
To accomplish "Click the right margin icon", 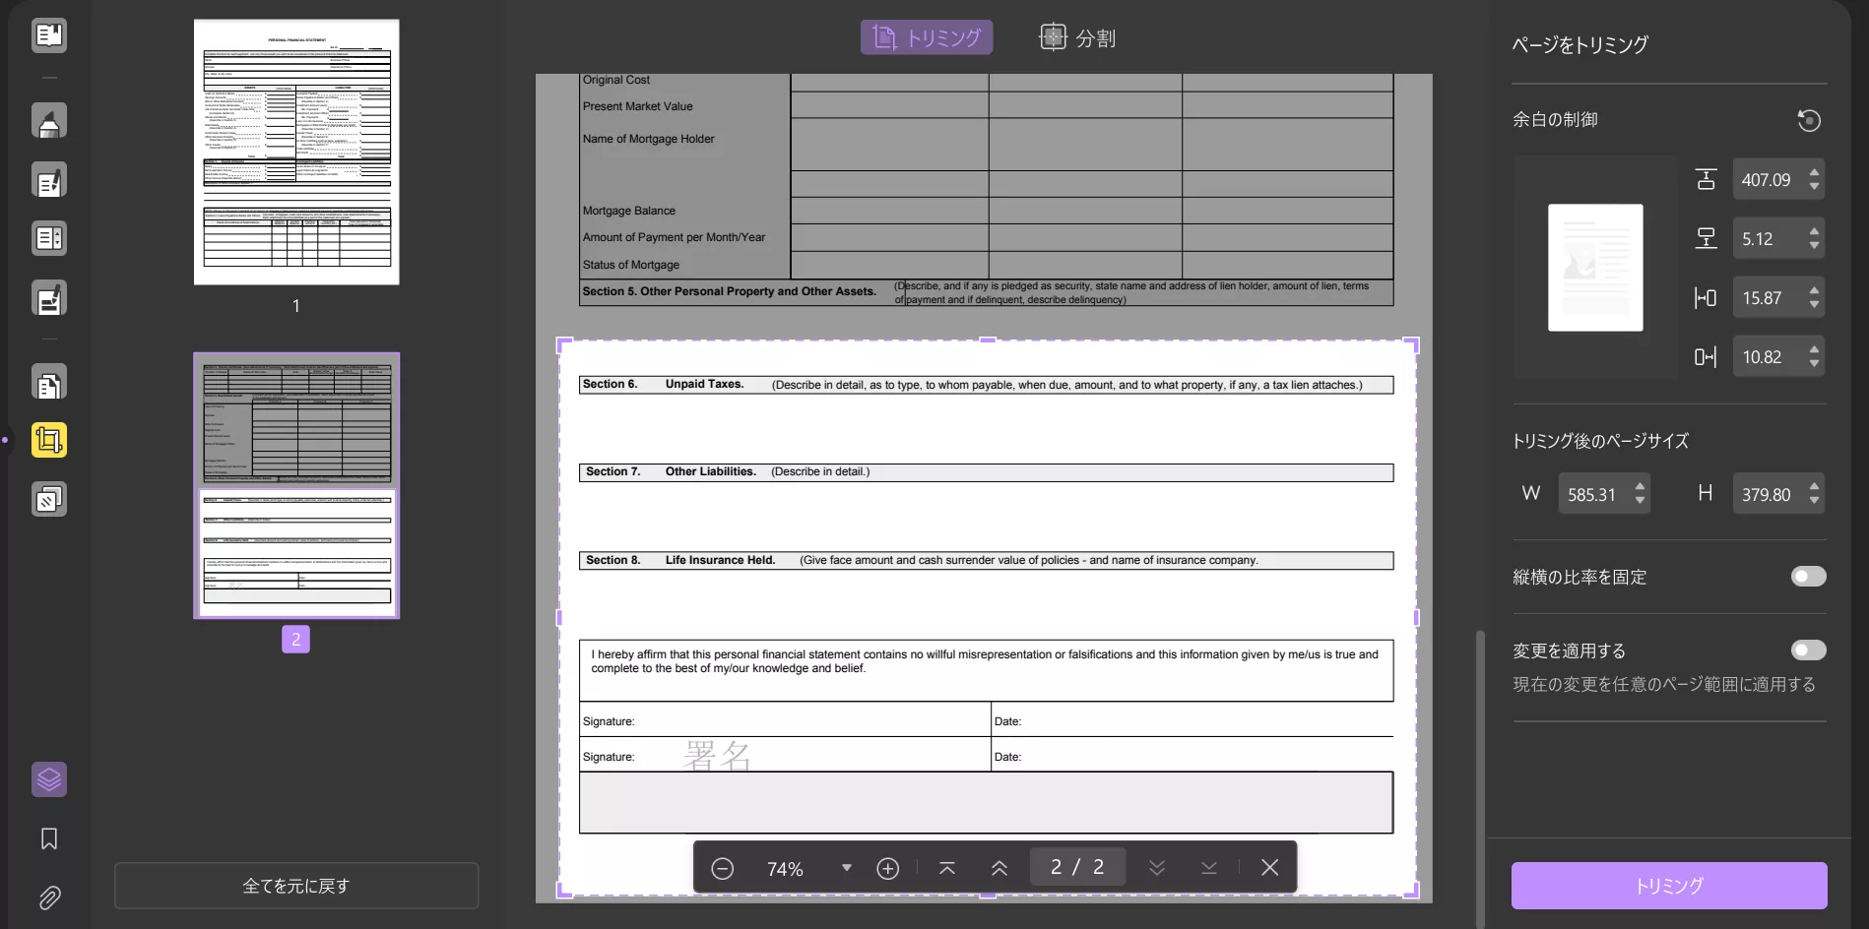I will click(1706, 356).
